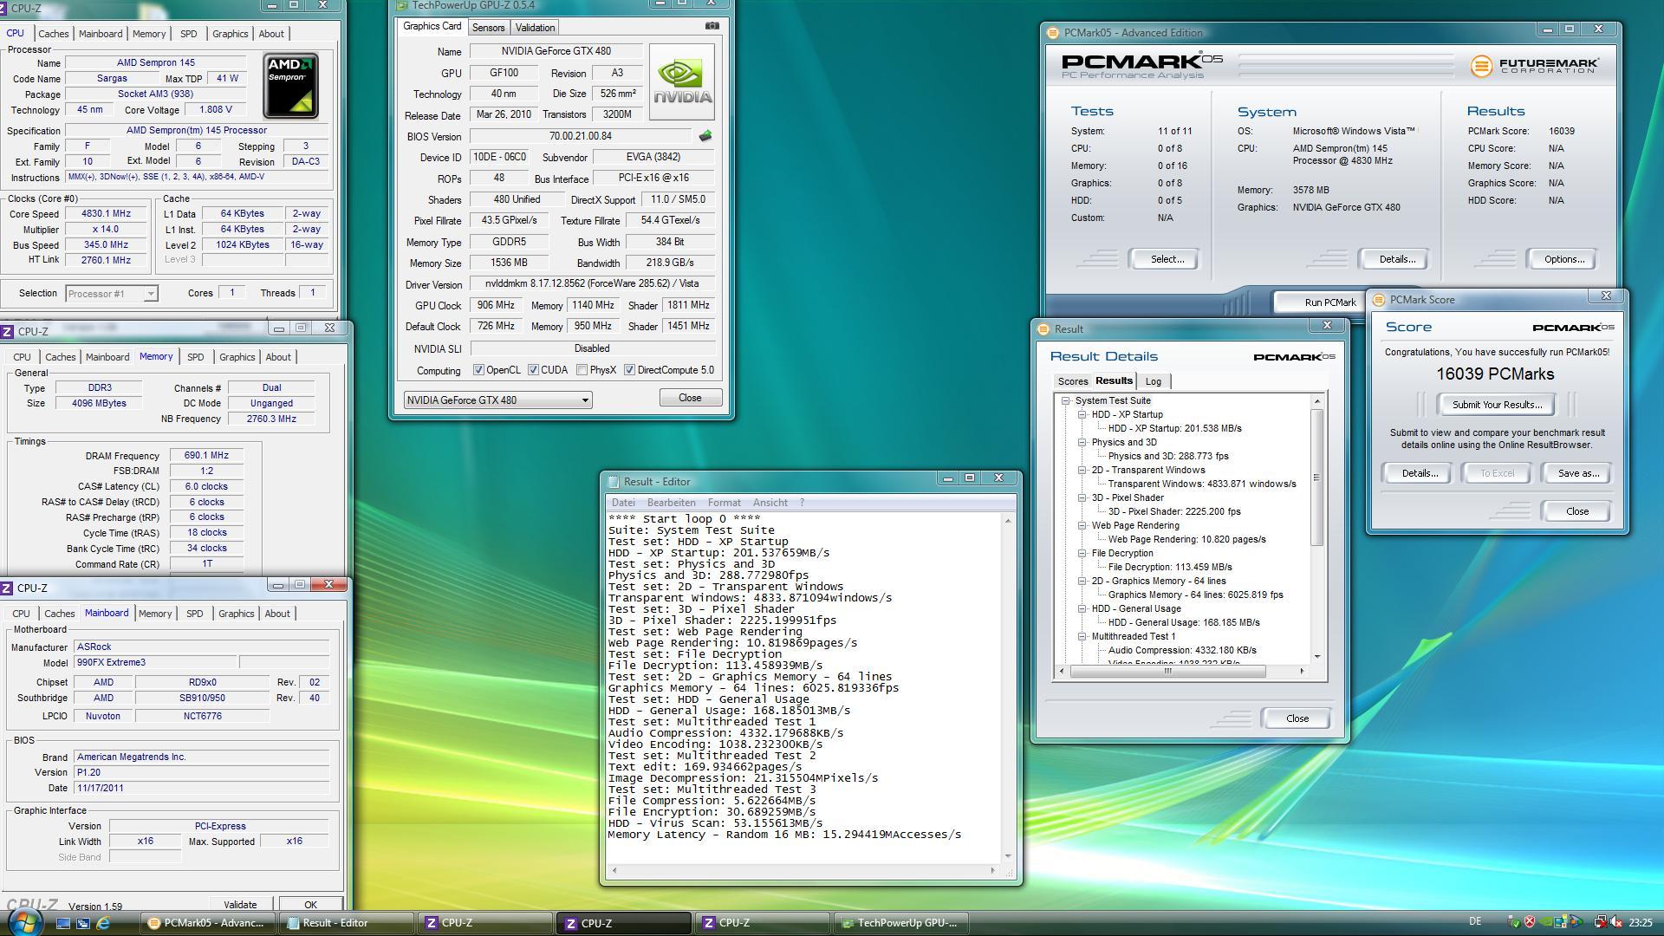Open the Datei menu in the editor

tap(623, 503)
